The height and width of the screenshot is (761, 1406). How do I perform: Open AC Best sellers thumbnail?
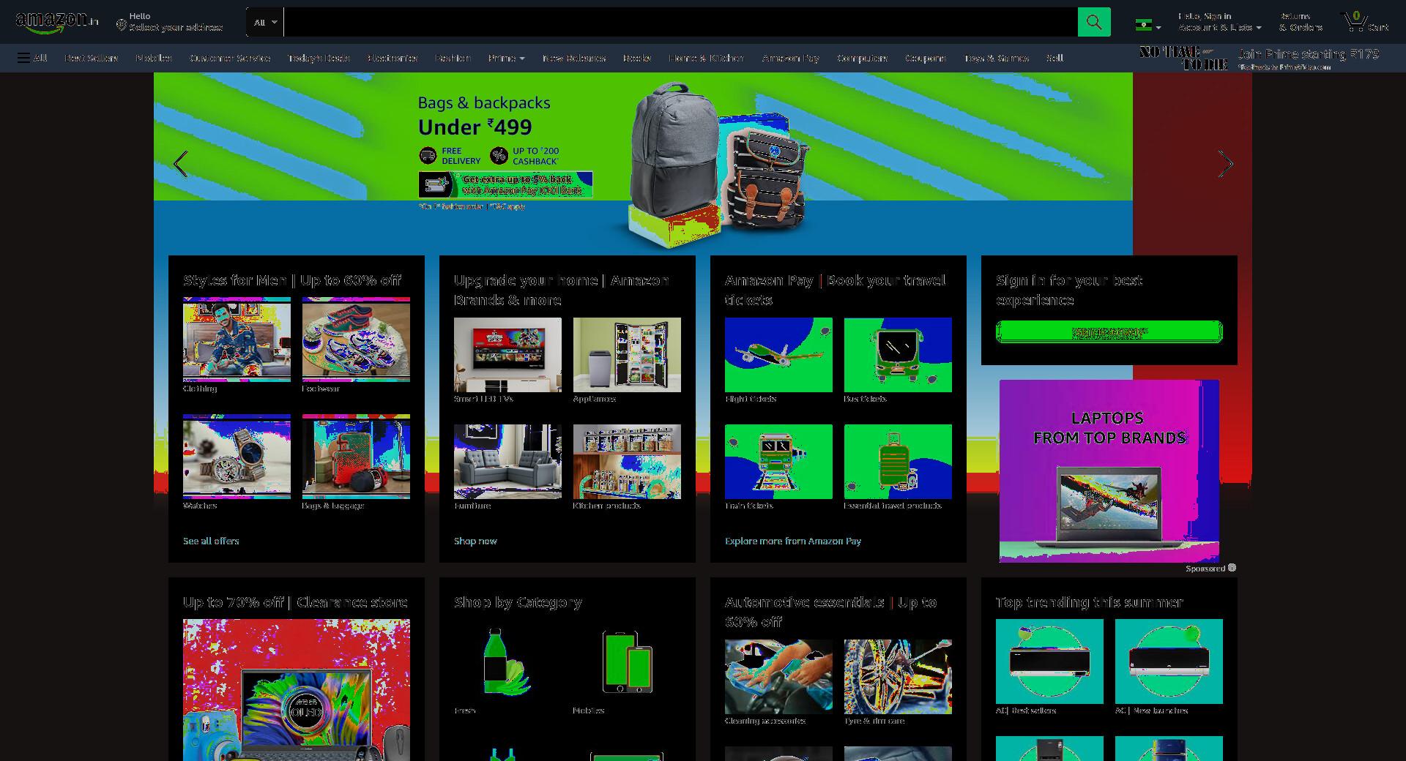pyautogui.click(x=1049, y=661)
